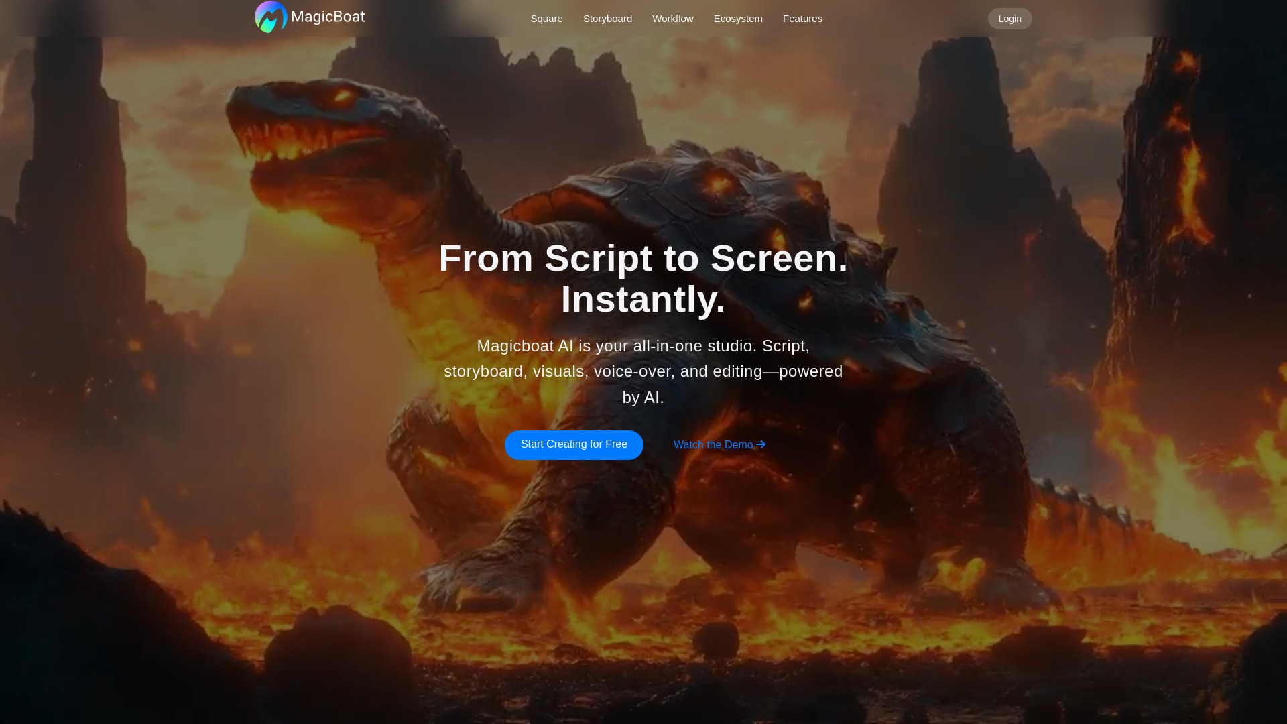Click the MagicBoat wordmark text
1287x724 pixels.
point(328,17)
